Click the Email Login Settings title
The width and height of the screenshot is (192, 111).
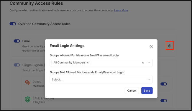(67, 46)
